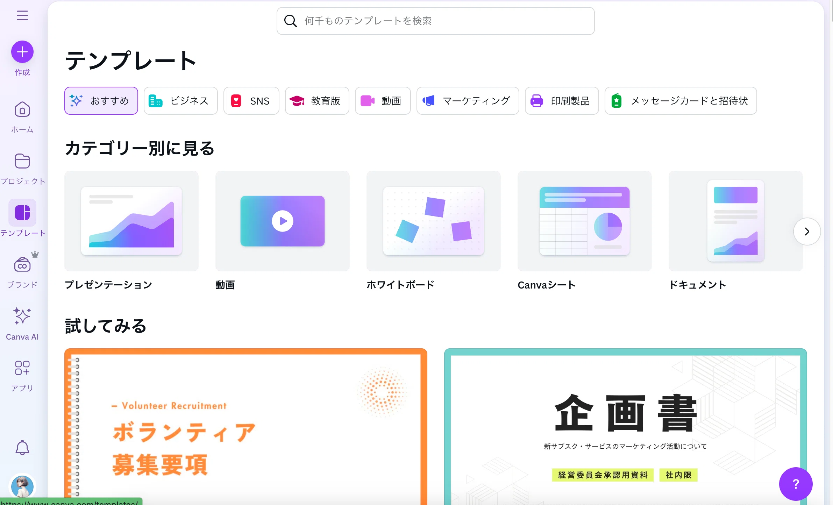Open the 企画書 template

(626, 427)
